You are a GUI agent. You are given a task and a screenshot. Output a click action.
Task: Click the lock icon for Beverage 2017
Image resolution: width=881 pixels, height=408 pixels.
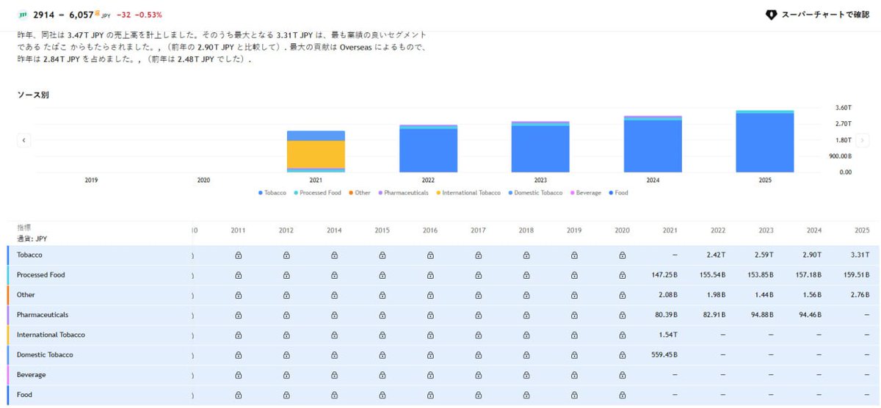click(479, 375)
